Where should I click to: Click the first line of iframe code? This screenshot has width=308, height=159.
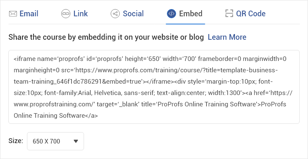[x=150, y=59]
